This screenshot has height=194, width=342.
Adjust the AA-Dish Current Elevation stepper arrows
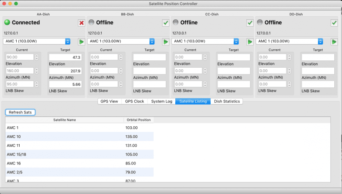tap(37, 57)
